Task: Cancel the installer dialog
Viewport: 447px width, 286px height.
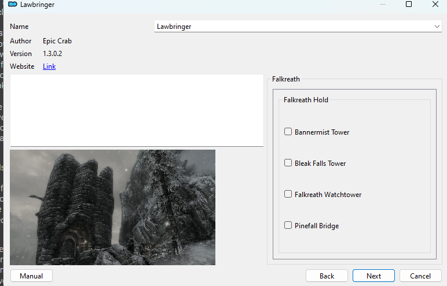Action: coord(420,276)
